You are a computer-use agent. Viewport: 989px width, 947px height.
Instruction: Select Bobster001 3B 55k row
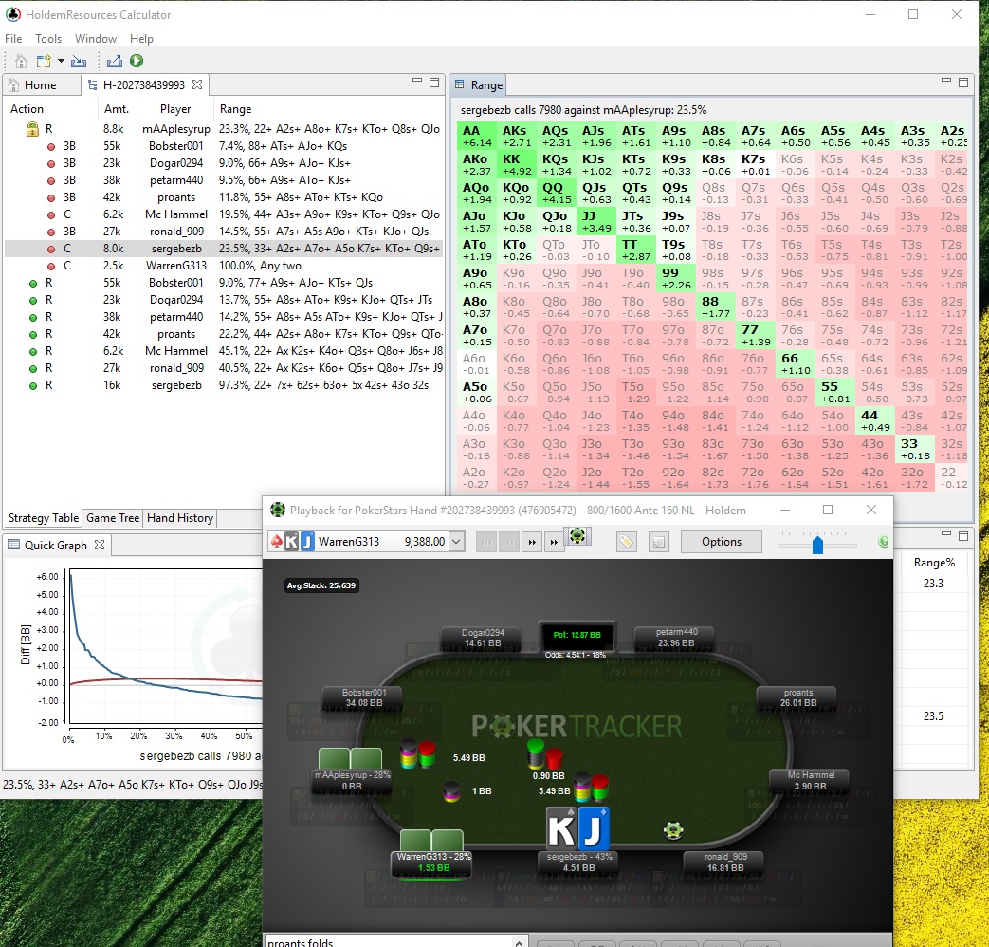point(223,146)
